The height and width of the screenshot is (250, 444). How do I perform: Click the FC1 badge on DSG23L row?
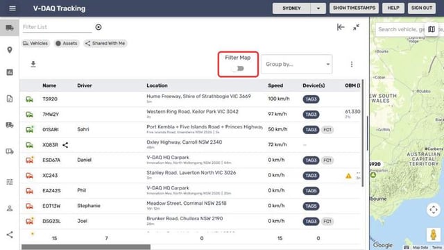(x=327, y=222)
